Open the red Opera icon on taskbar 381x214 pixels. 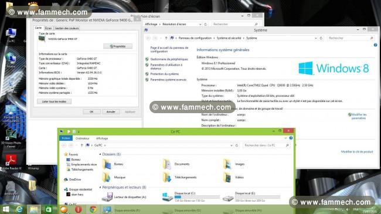pyautogui.click(x=78, y=209)
